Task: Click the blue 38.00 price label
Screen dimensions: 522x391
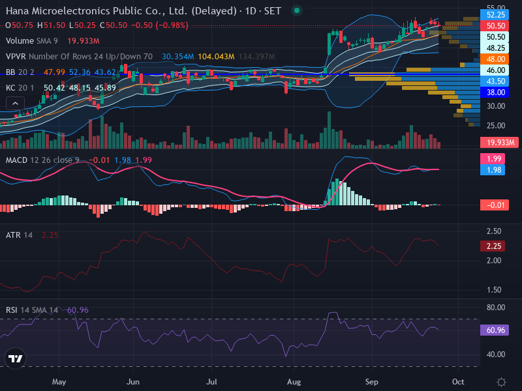Action: (495, 92)
